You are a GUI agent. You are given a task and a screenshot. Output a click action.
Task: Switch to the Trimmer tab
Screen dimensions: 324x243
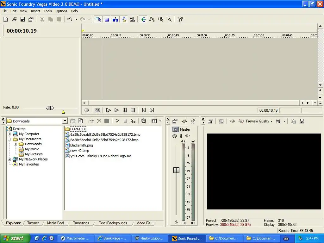pyautogui.click(x=33, y=223)
